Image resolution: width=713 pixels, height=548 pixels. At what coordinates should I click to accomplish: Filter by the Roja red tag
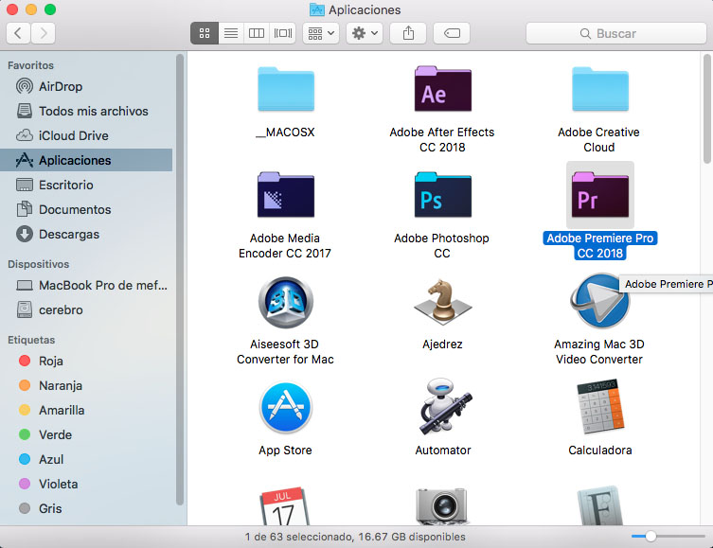pos(86,361)
